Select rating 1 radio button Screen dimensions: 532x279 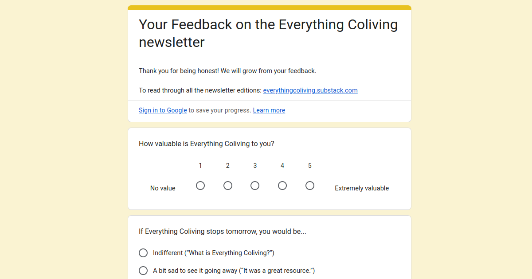pyautogui.click(x=200, y=186)
